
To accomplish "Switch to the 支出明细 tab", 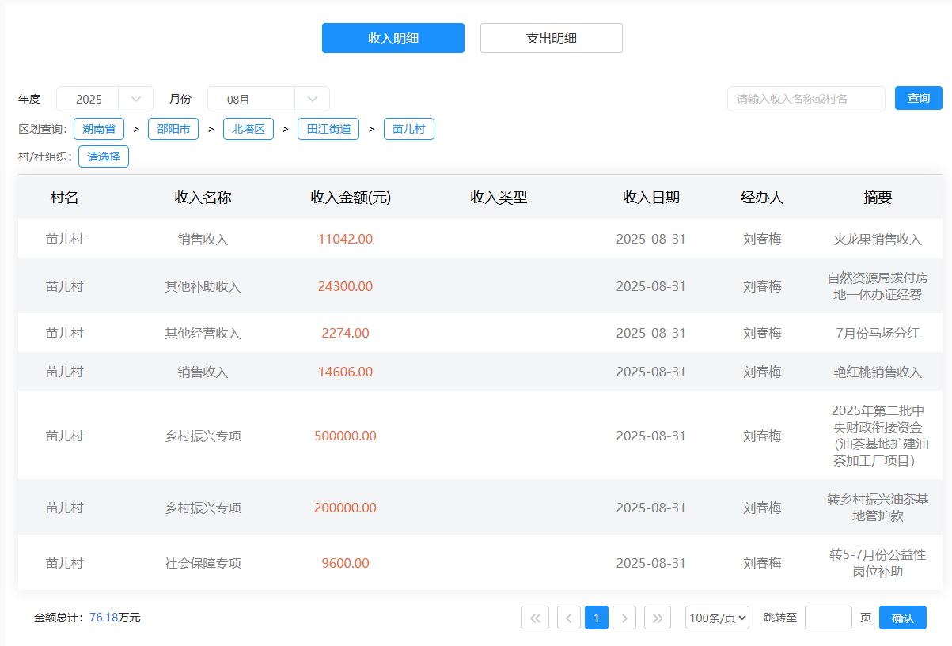I will [x=552, y=38].
